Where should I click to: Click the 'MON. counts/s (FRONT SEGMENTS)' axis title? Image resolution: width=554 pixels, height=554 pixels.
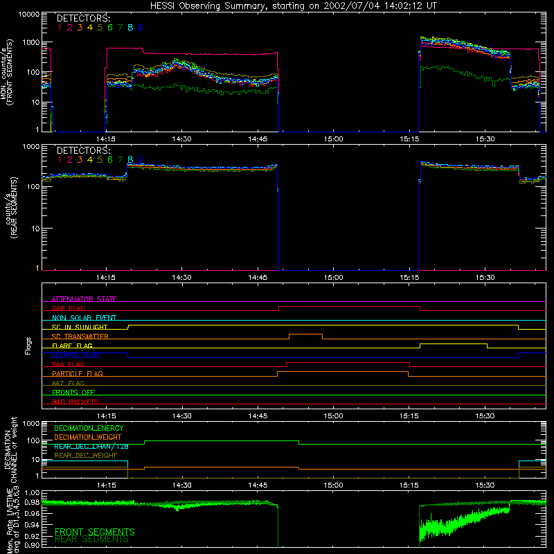6,72
